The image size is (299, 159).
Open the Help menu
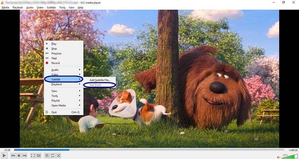click(x=80, y=8)
